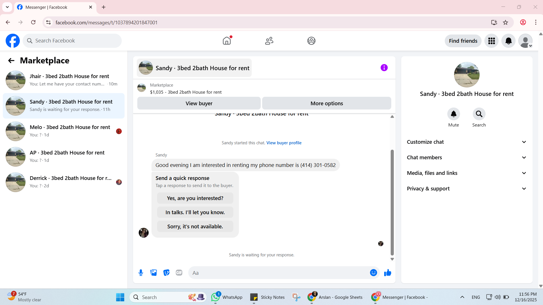Image resolution: width=543 pixels, height=305 pixels.
Task: Click the More options button
Action: pyautogui.click(x=327, y=103)
